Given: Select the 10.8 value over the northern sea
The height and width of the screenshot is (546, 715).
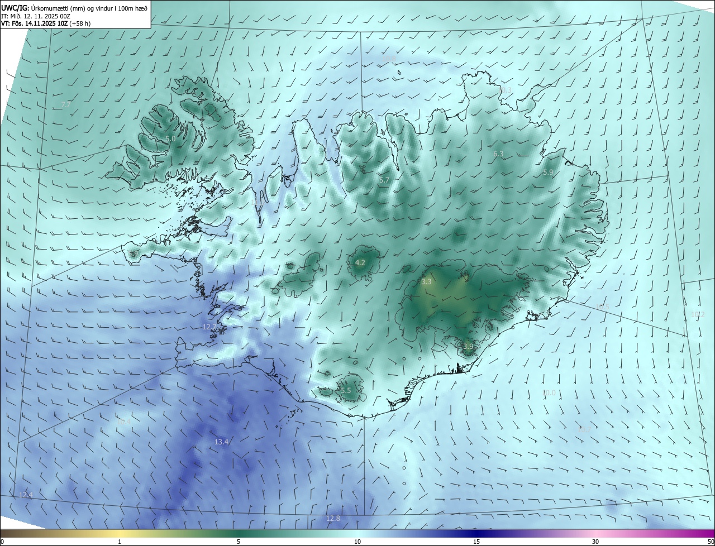Looking at the screenshot, I should (388, 59).
